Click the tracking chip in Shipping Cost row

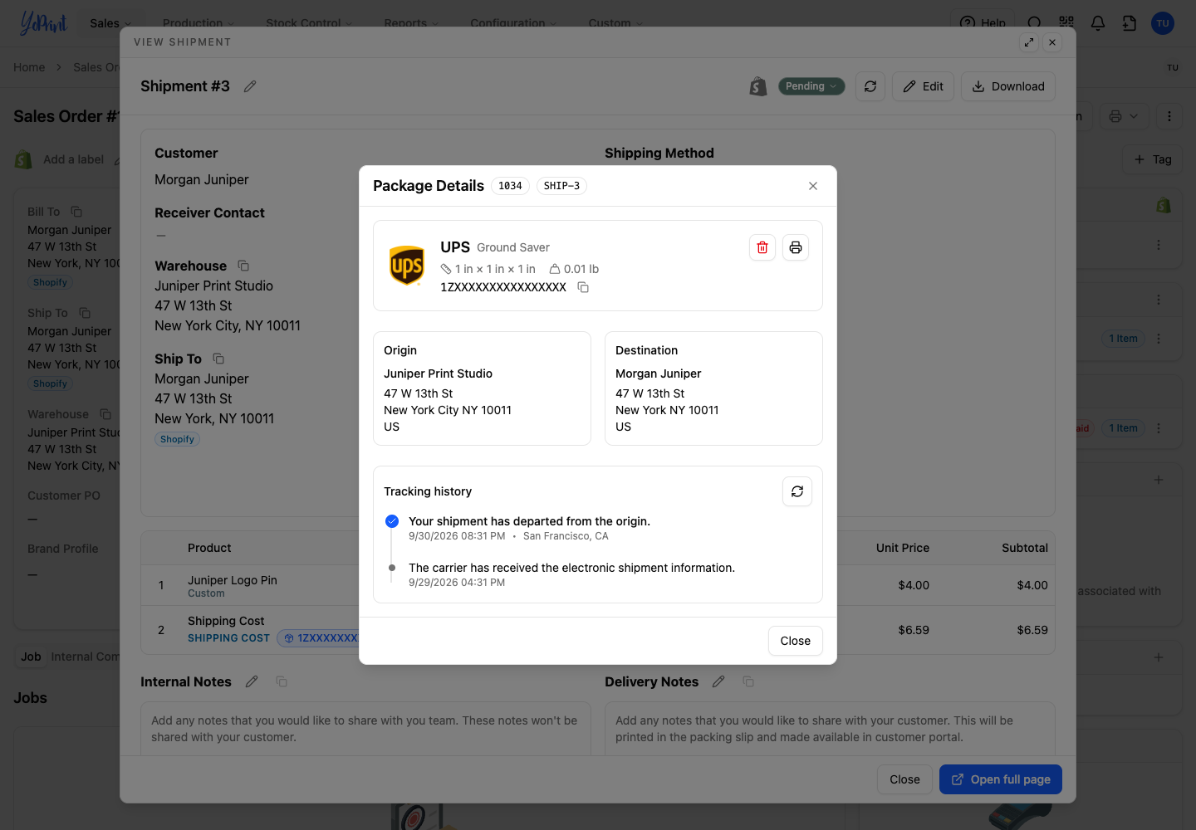(319, 638)
